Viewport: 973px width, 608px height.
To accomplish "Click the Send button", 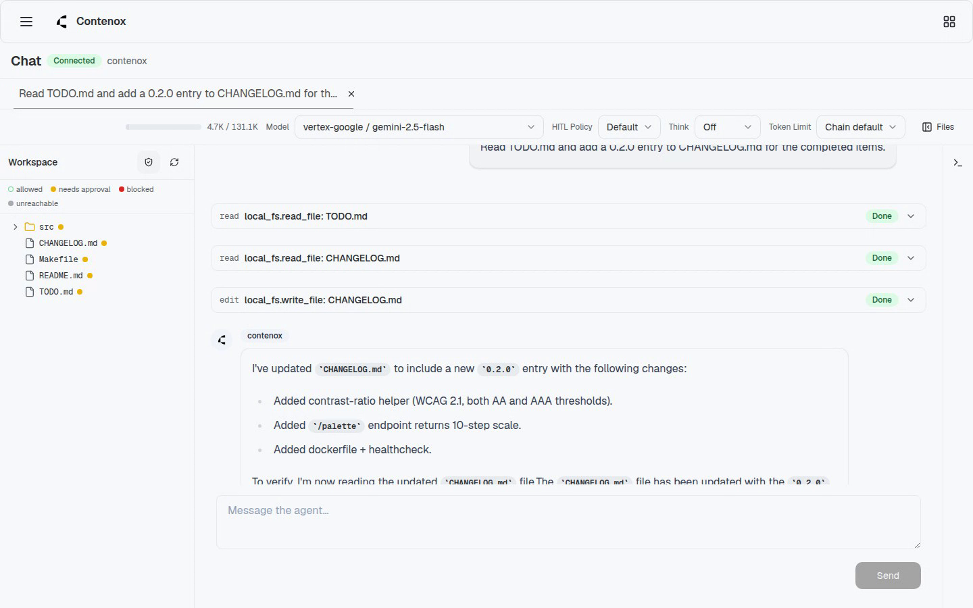I will point(888,576).
